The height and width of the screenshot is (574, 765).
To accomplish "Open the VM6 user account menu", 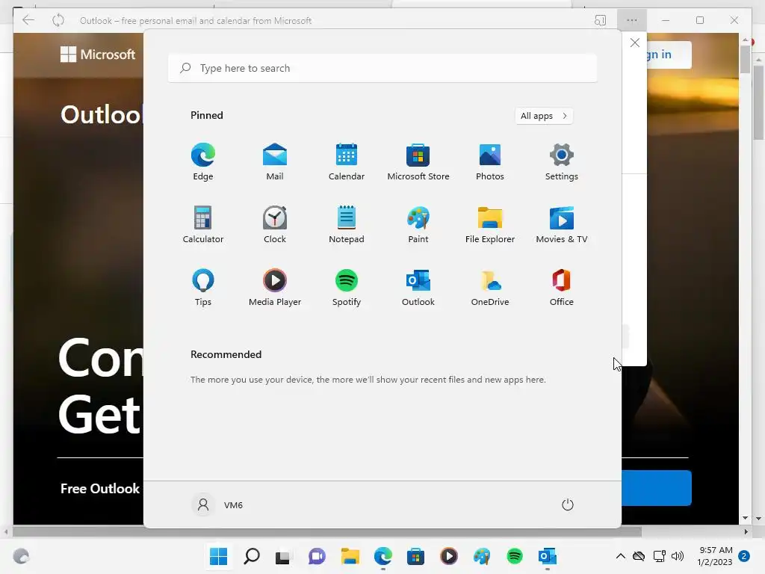I will (217, 504).
